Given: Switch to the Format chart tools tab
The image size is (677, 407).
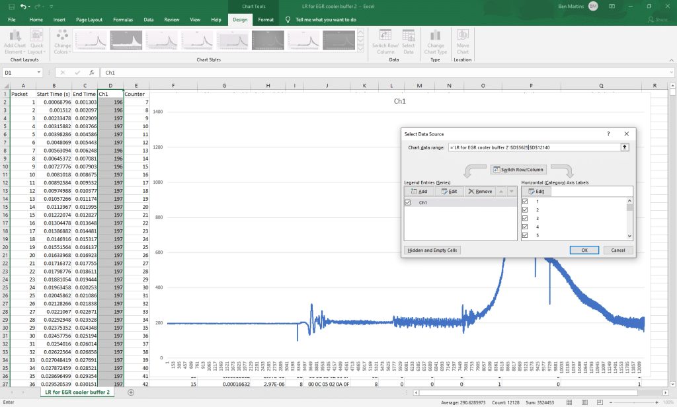Looking at the screenshot, I should pyautogui.click(x=266, y=19).
